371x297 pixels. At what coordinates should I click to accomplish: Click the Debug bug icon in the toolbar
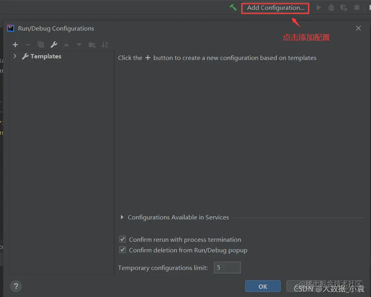click(331, 8)
